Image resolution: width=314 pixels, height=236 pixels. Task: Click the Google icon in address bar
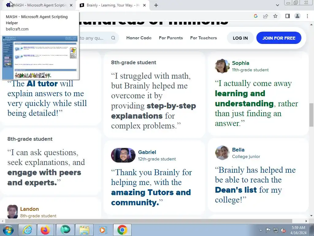(x=255, y=16)
